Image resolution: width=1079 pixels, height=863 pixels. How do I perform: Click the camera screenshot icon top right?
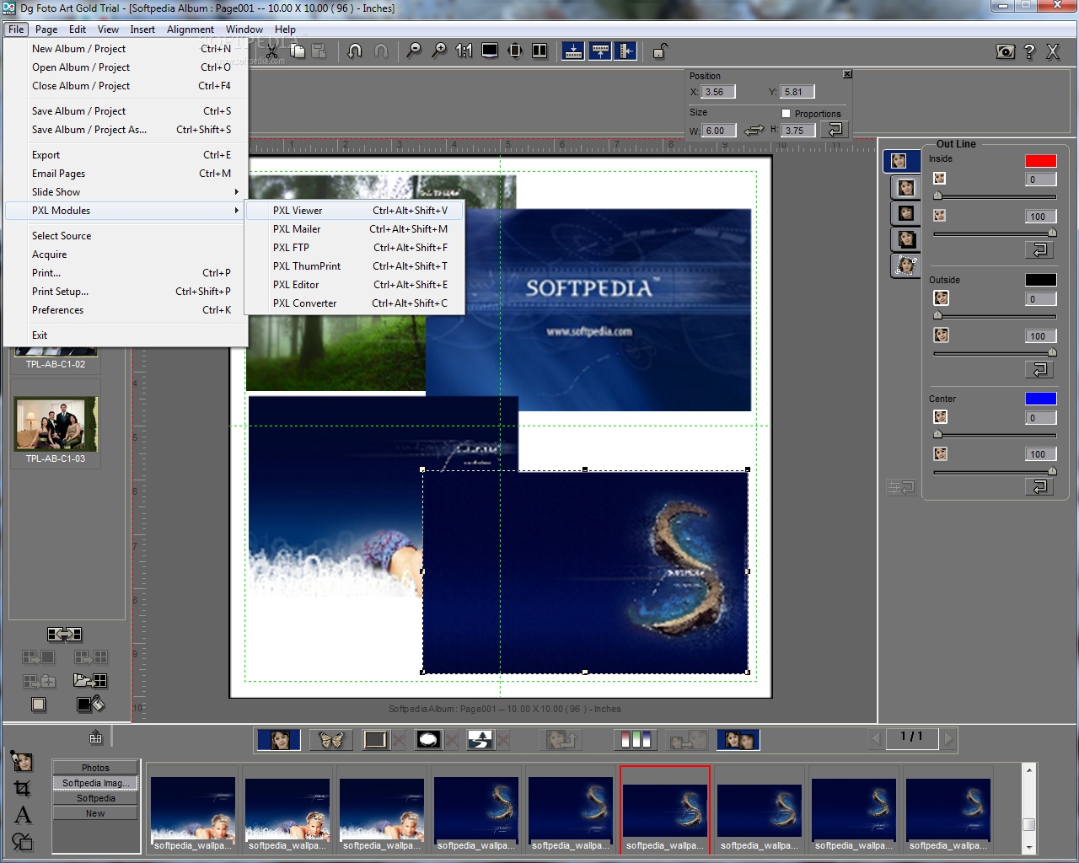click(1006, 51)
